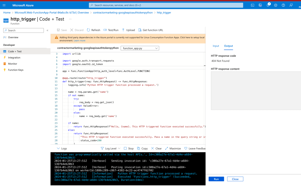Click the 'Executed Functions.http_trigger' log line
Image resolution: width=301 pixels, height=186 pixels.
tap(122, 178)
